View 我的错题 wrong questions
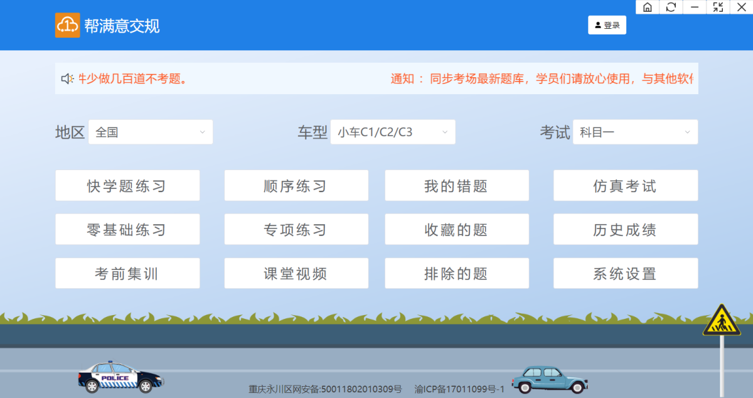Viewport: 753px width, 398px height. pyautogui.click(x=457, y=185)
